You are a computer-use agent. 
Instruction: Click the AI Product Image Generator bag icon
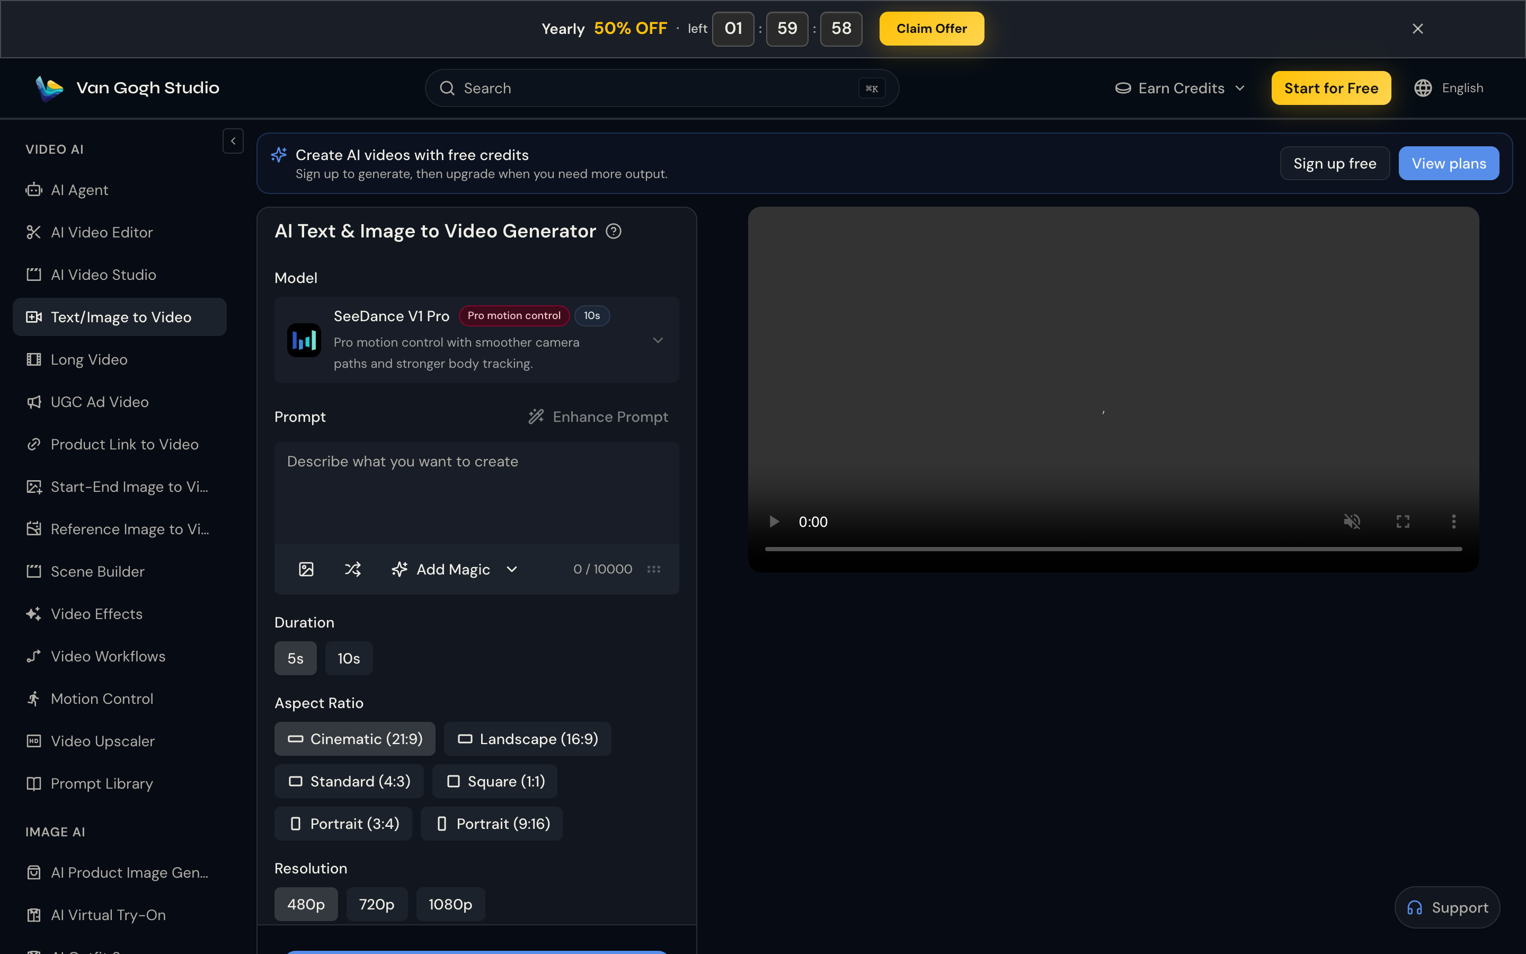[x=33, y=872]
